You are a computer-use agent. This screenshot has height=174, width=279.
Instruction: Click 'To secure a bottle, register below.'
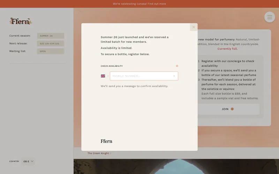point(125,54)
